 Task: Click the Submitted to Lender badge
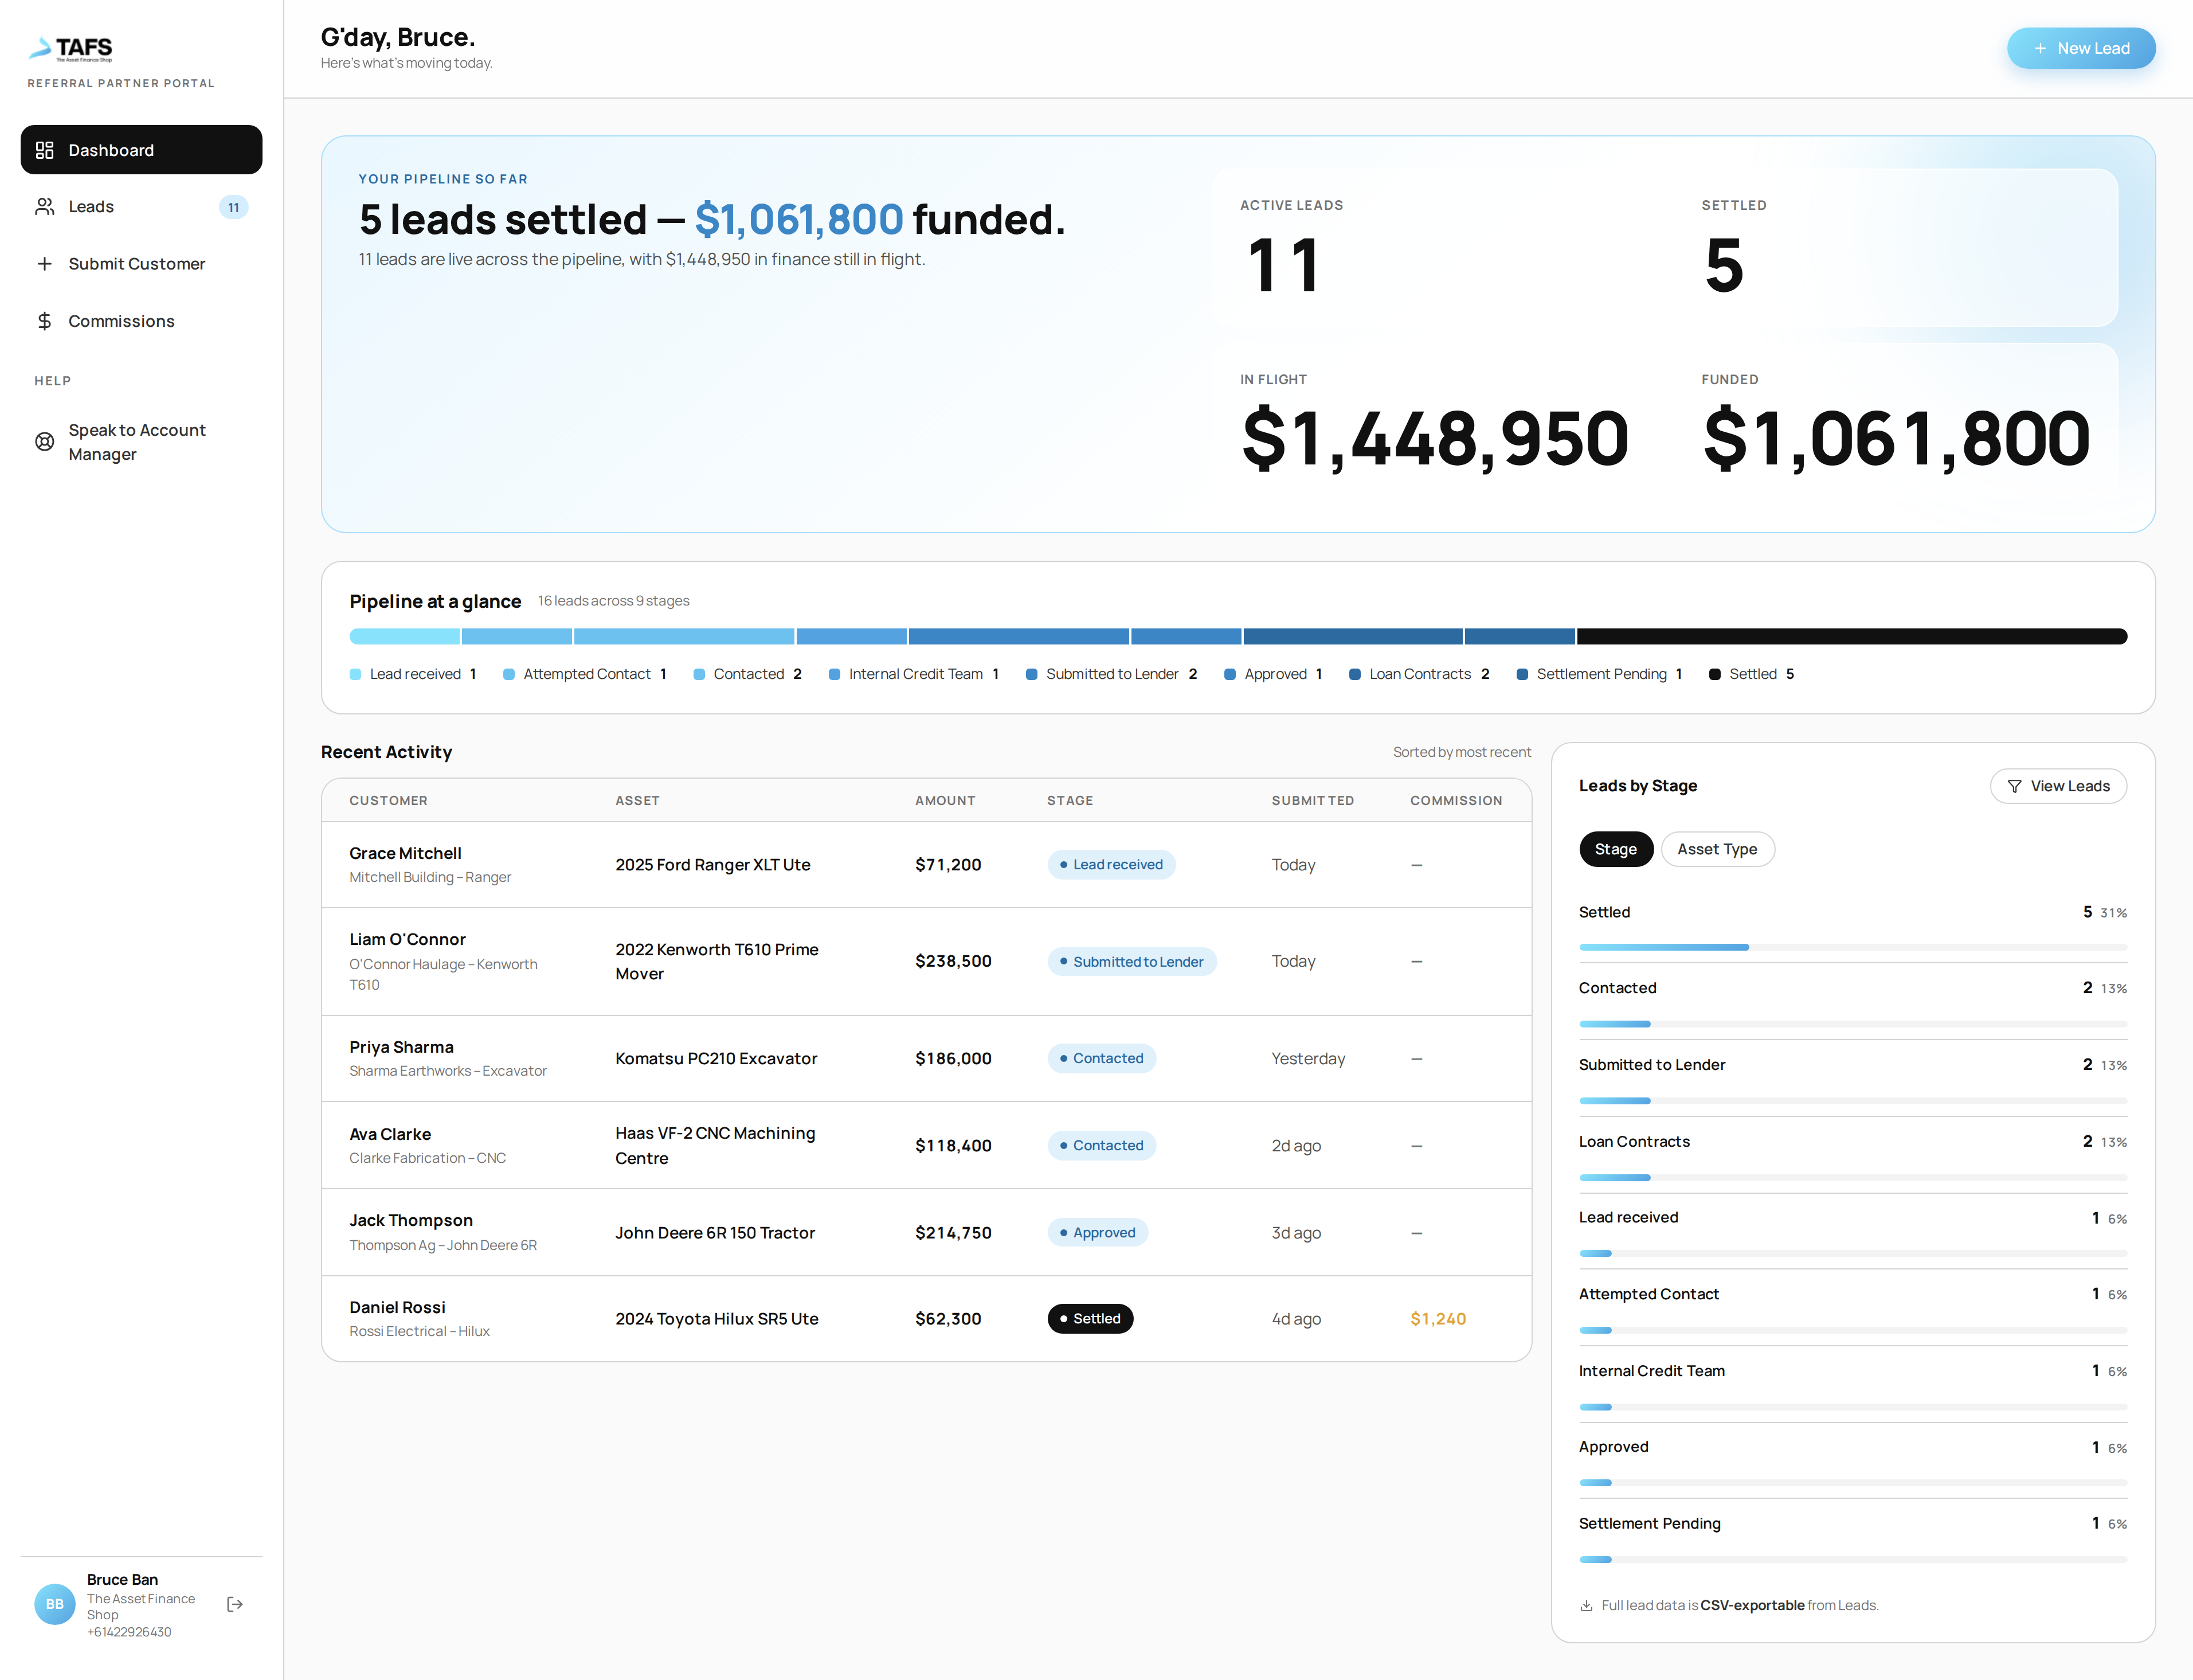(x=1131, y=962)
